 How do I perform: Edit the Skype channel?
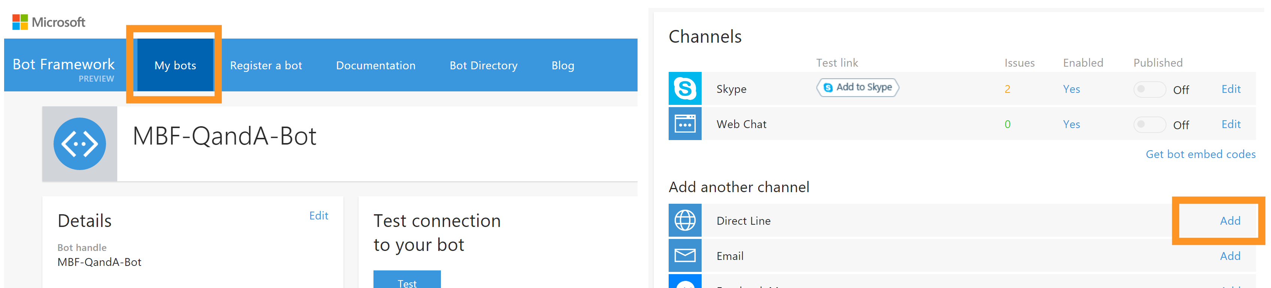point(1231,89)
